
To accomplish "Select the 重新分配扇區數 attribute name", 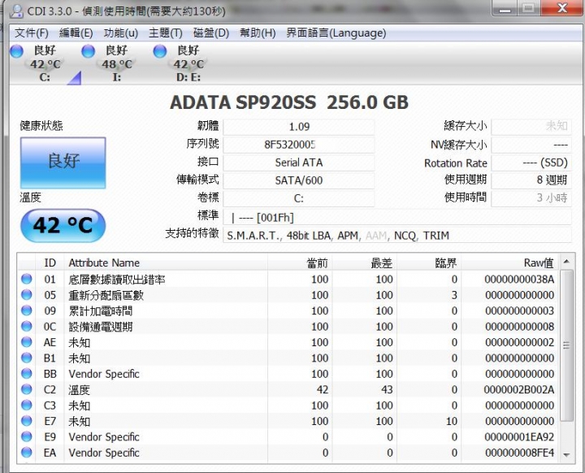I will 106,295.
